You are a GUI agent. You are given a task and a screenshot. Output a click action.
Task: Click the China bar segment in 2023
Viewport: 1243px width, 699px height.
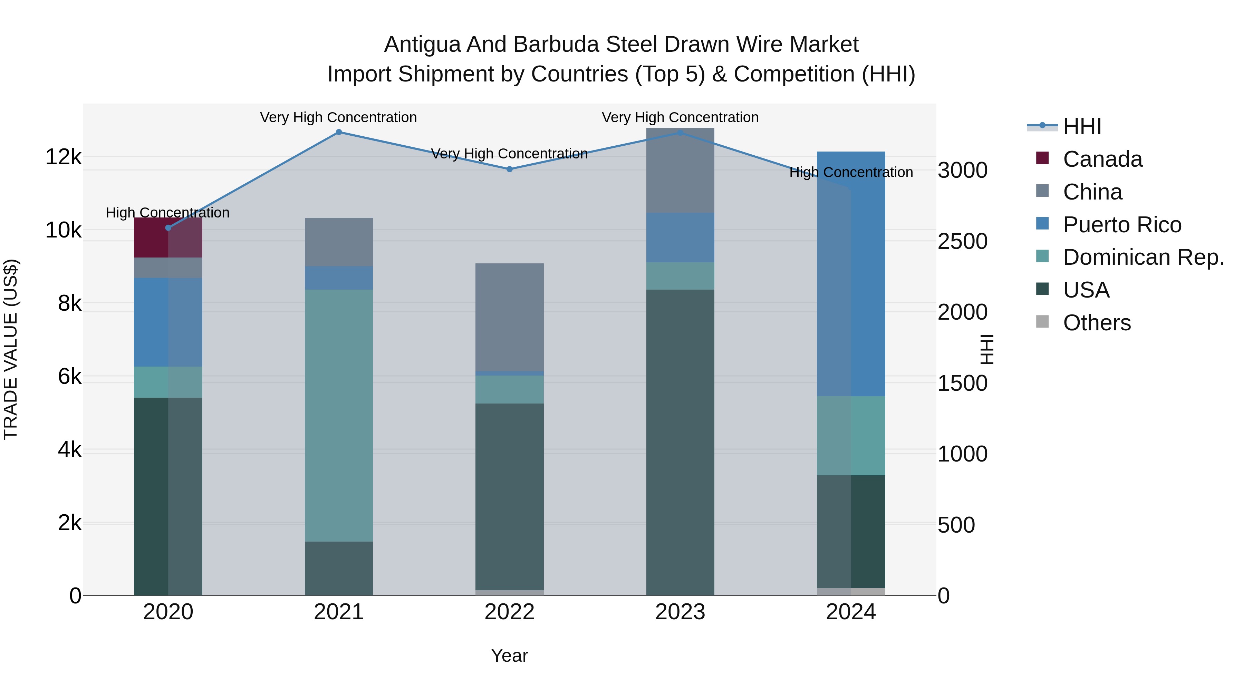tap(680, 170)
